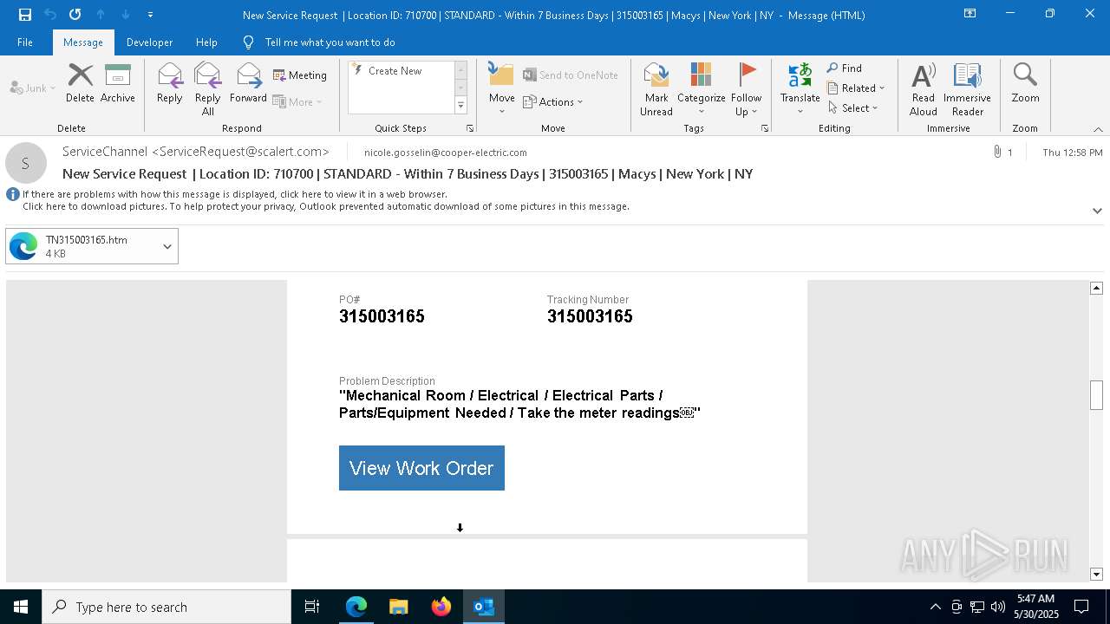Open the Move folder menu
This screenshot has height=624, width=1110.
click(502, 88)
